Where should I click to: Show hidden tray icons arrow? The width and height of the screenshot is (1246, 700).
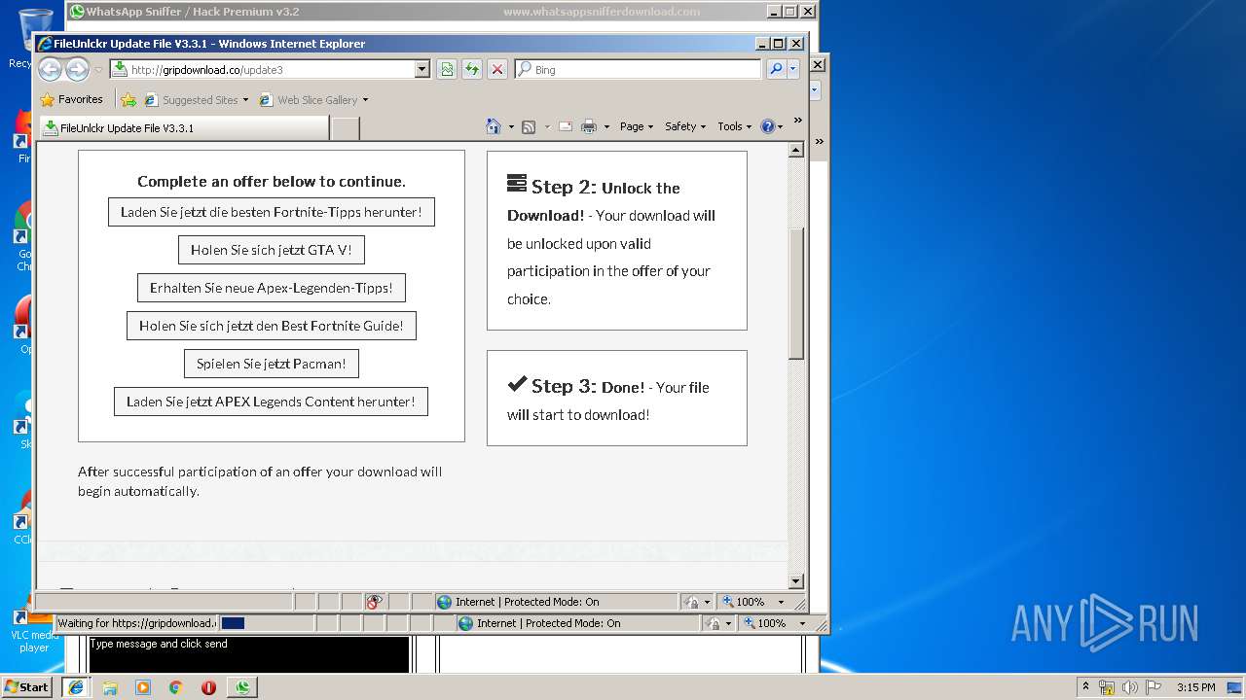[x=1085, y=687]
